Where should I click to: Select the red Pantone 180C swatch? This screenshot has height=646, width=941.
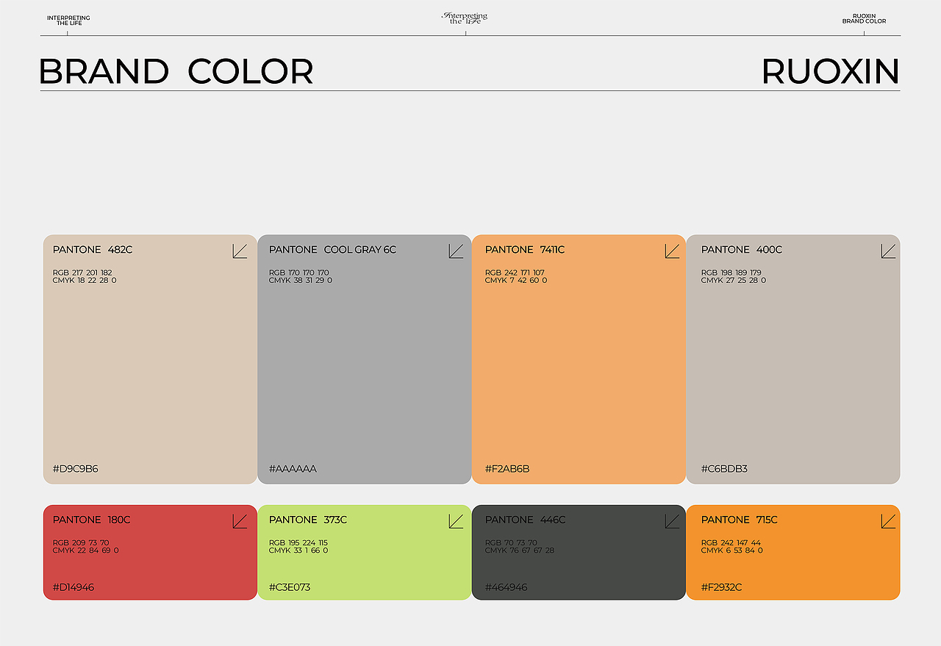tap(150, 552)
